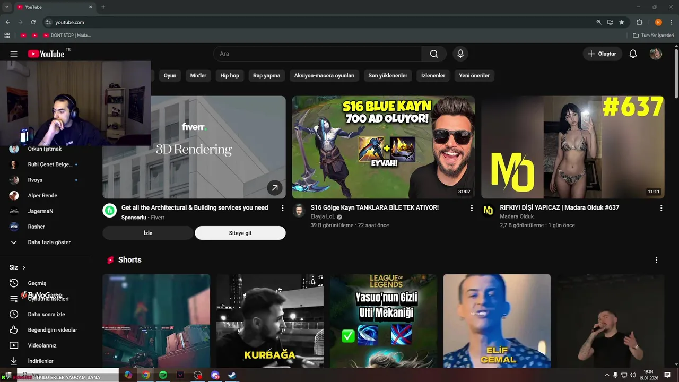This screenshot has width=679, height=382.
Task: Open the 'Yasuo'nun Gizli Ulti Mekaniği' short
Action: [384, 321]
